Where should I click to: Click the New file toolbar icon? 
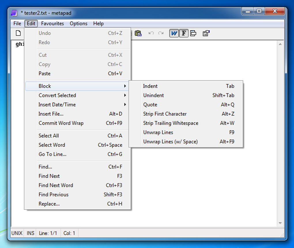point(18,33)
